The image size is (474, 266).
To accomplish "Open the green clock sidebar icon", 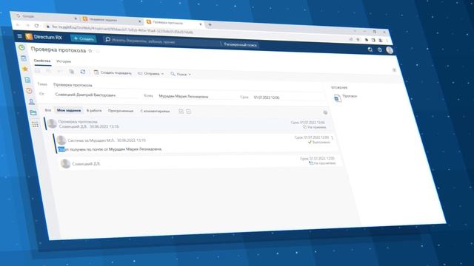I will pyautogui.click(x=21, y=47).
